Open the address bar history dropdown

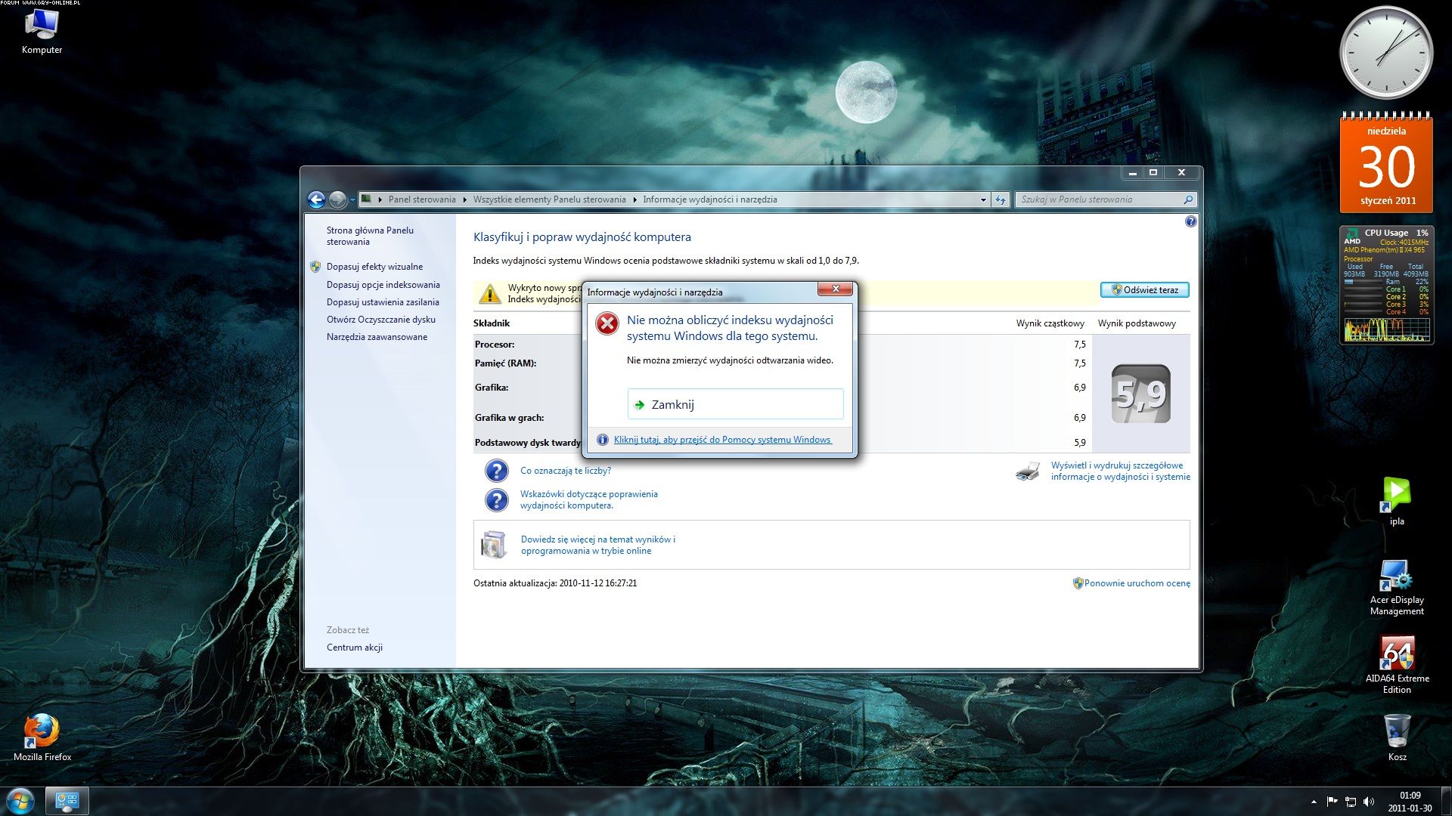coord(982,199)
